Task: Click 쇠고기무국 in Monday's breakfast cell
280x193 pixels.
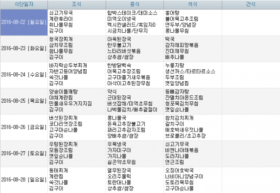Action: (61, 13)
